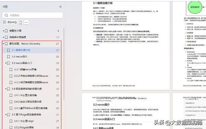Click bookmark icon beside 3.3.1 entry
Viewport: 206px width, 129px height.
point(11,70)
